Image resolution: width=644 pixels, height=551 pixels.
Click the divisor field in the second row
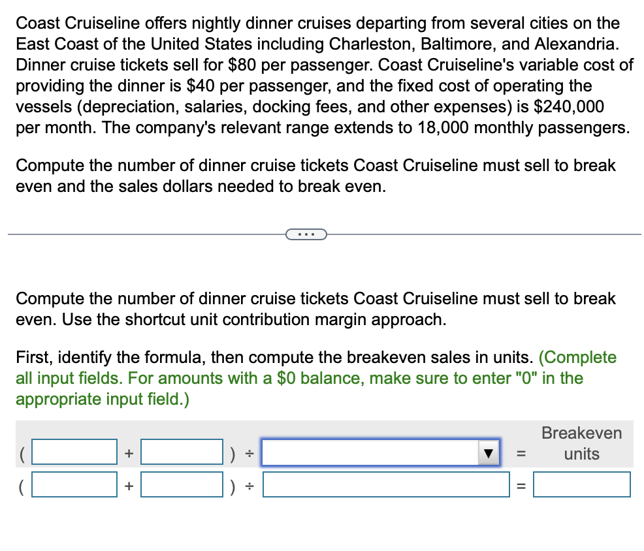click(x=385, y=484)
